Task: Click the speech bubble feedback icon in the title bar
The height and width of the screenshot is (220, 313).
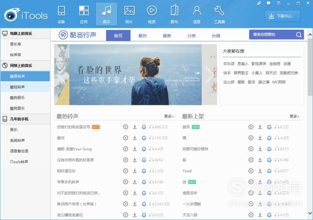Action: (x=269, y=3)
